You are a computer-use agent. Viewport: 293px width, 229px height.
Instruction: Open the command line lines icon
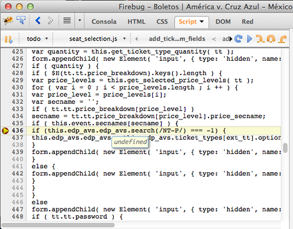coord(67,21)
